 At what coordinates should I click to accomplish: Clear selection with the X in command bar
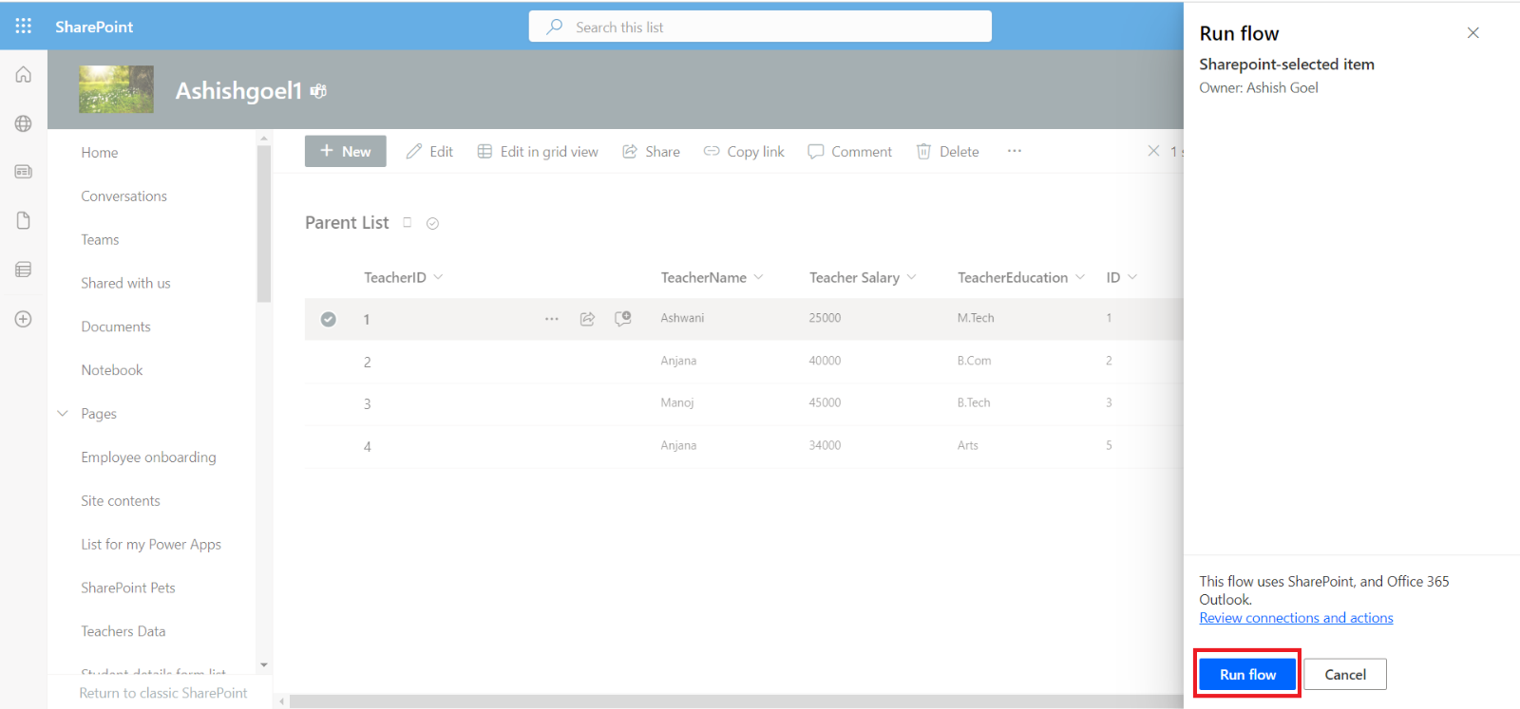[x=1153, y=151]
